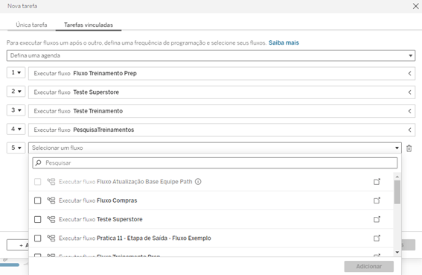The image size is (422, 275).
Task: Open order dropdown for step 3
Action: pyautogui.click(x=16, y=110)
